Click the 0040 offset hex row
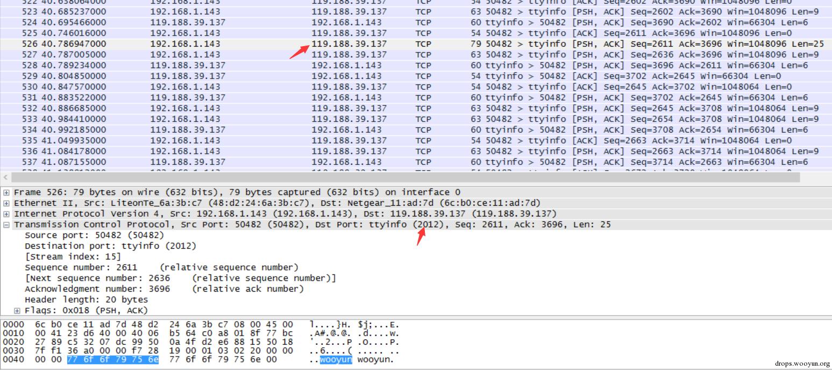Screen dimensions: 832x370 pyautogui.click(x=199, y=359)
